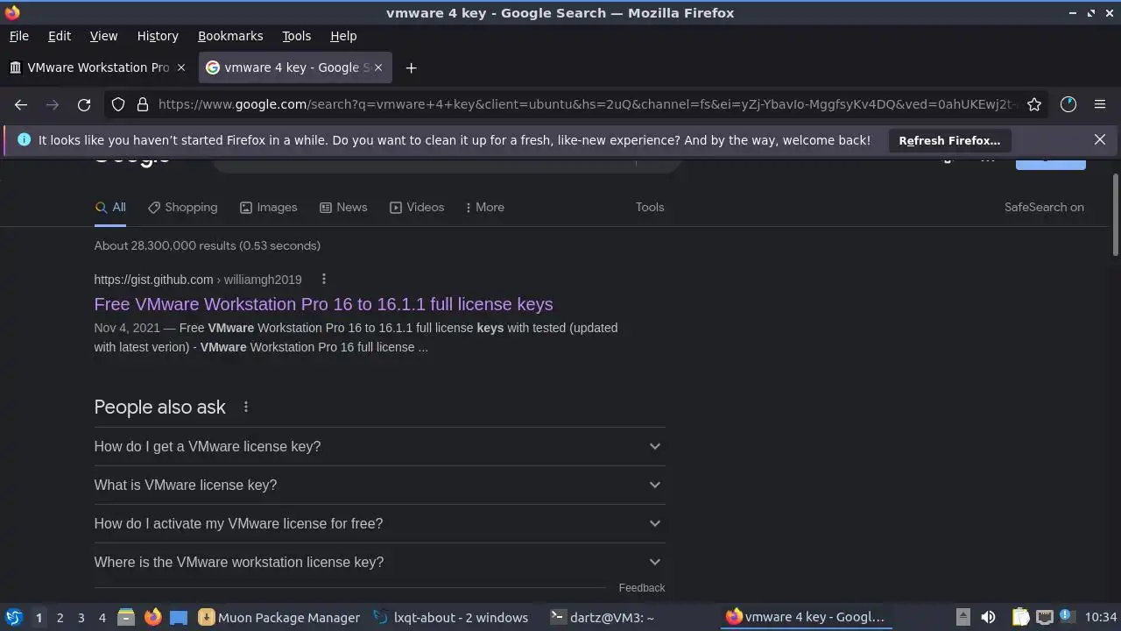Screen dimensions: 1121x631
Task: Open the Tools menu in menu bar
Action: click(296, 36)
